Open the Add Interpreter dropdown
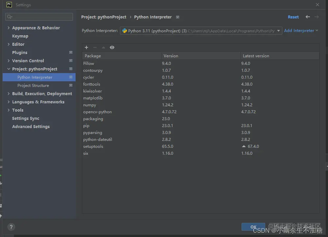 pos(301,31)
